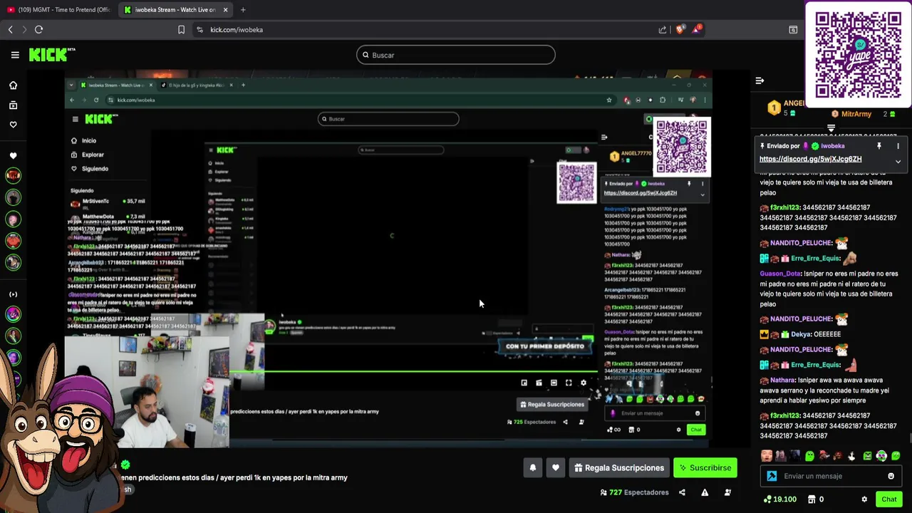Open the channel store icon
The width and height of the screenshot is (912, 513).
click(811, 499)
